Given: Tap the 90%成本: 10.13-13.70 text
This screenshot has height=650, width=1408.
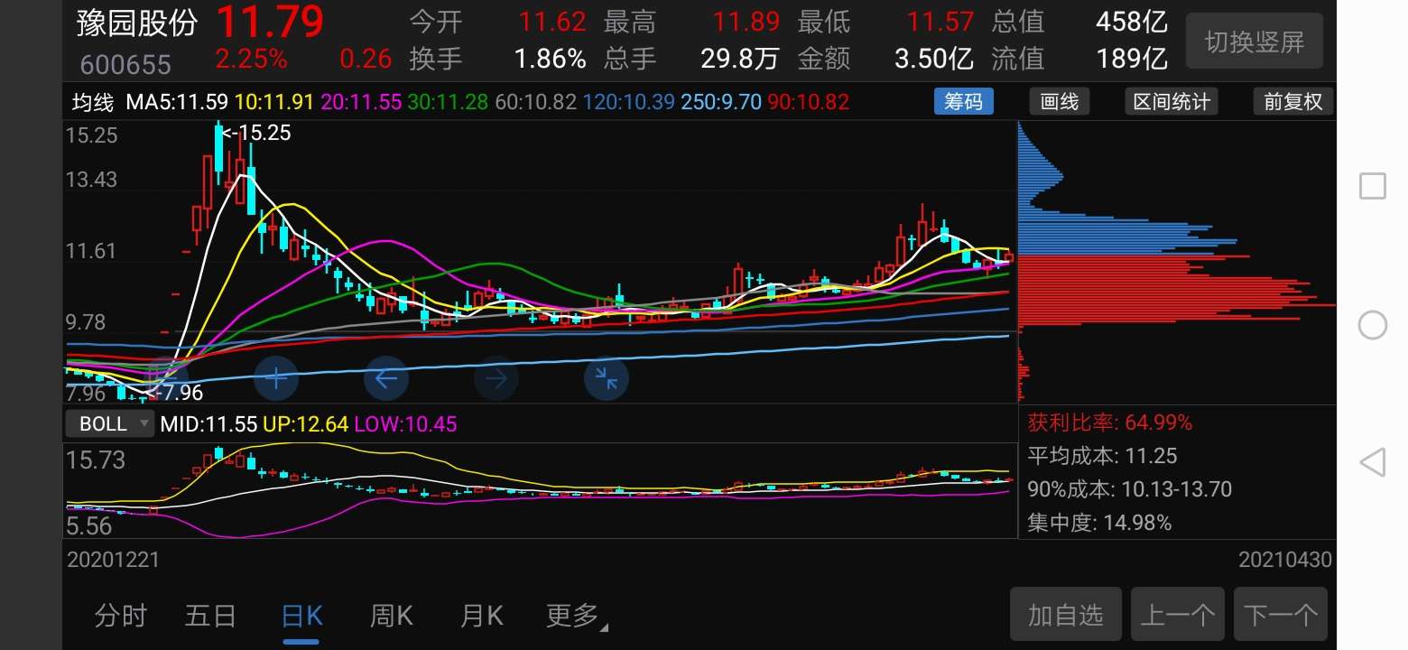Looking at the screenshot, I should tap(1129, 489).
